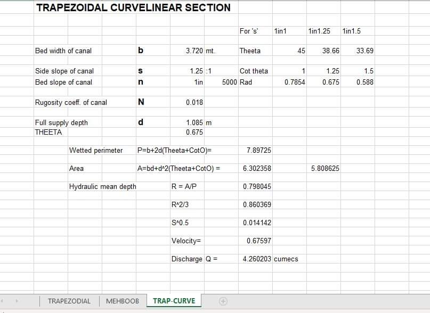Select the TRAP-CURVE sheet tab
This screenshot has height=313, width=430.
pos(174,301)
